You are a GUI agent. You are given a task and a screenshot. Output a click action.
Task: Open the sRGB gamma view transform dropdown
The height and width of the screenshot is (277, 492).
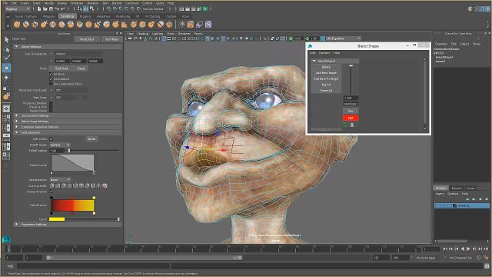(x=344, y=38)
